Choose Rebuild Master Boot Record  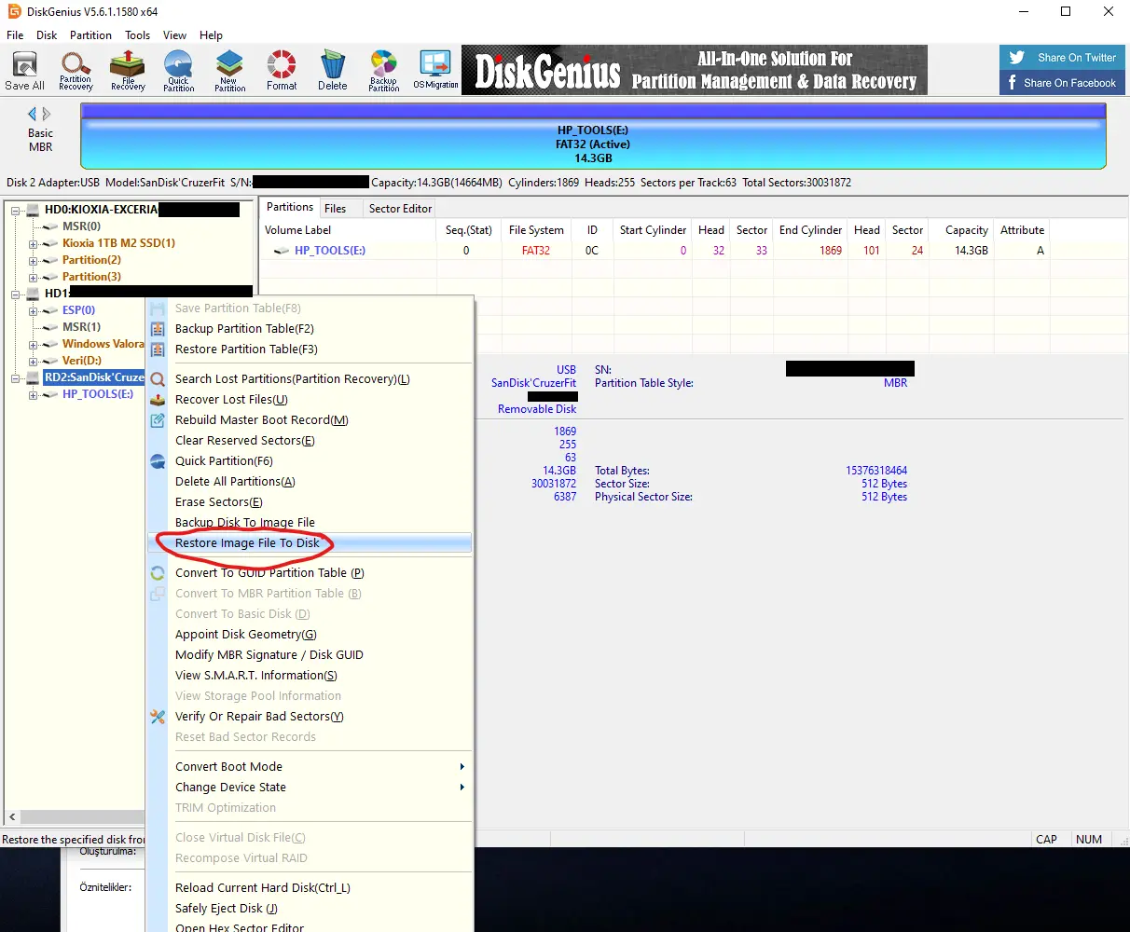310,420
